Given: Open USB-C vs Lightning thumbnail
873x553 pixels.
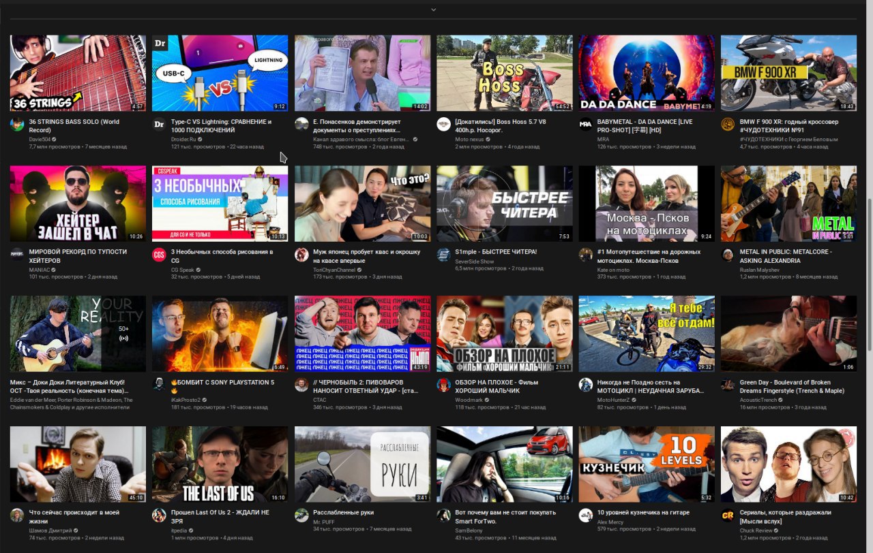Looking at the screenshot, I should (220, 73).
